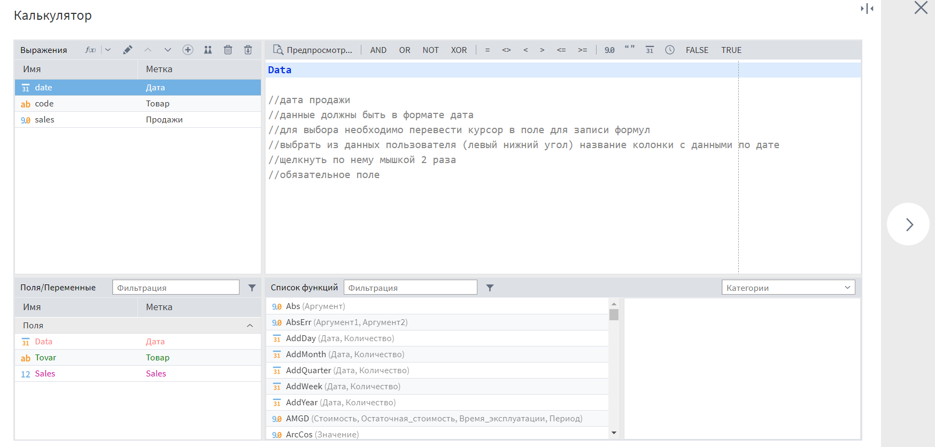This screenshot has height=447, width=935.
Task: Close the Калькулятор window
Action: pos(921,7)
